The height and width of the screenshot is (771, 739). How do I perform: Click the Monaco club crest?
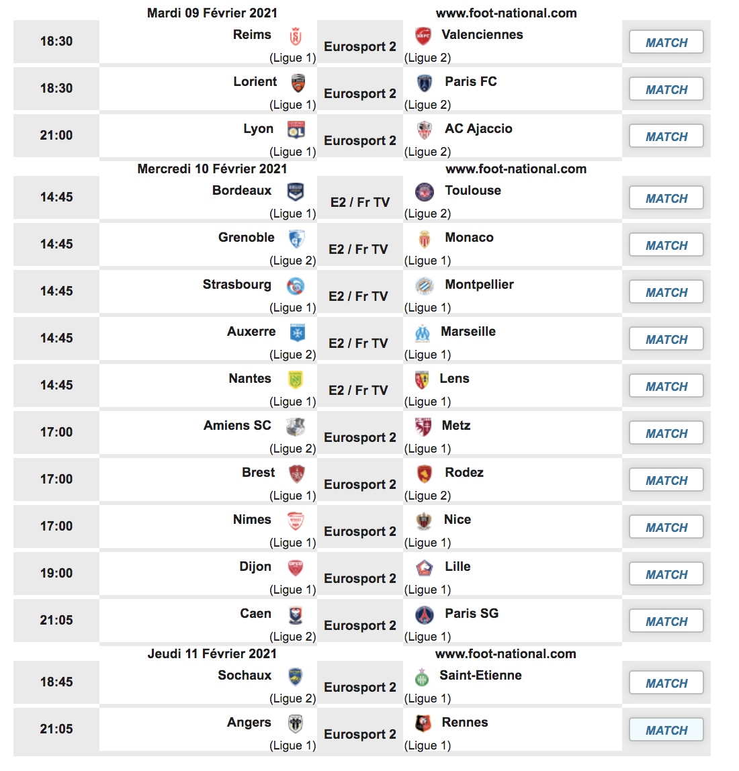click(424, 240)
